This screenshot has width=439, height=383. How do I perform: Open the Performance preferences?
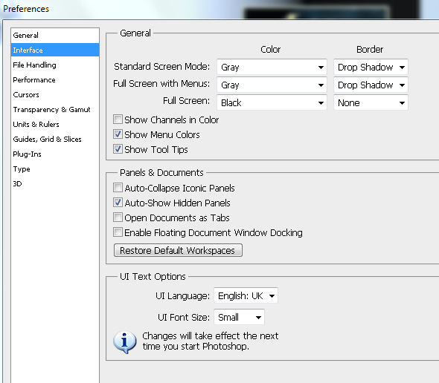coord(55,80)
